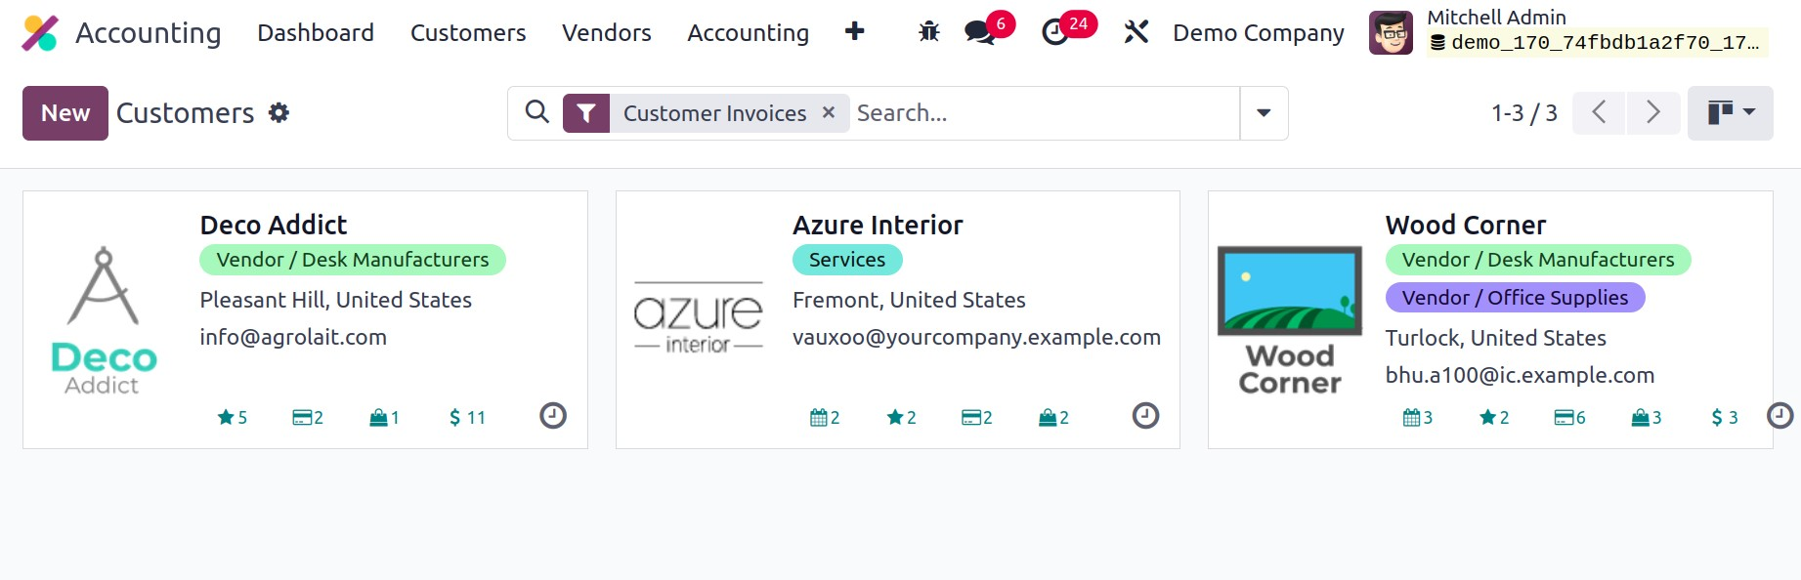This screenshot has height=580, width=1801.
Task: Open the Customers settings gear icon
Action: 279,113
